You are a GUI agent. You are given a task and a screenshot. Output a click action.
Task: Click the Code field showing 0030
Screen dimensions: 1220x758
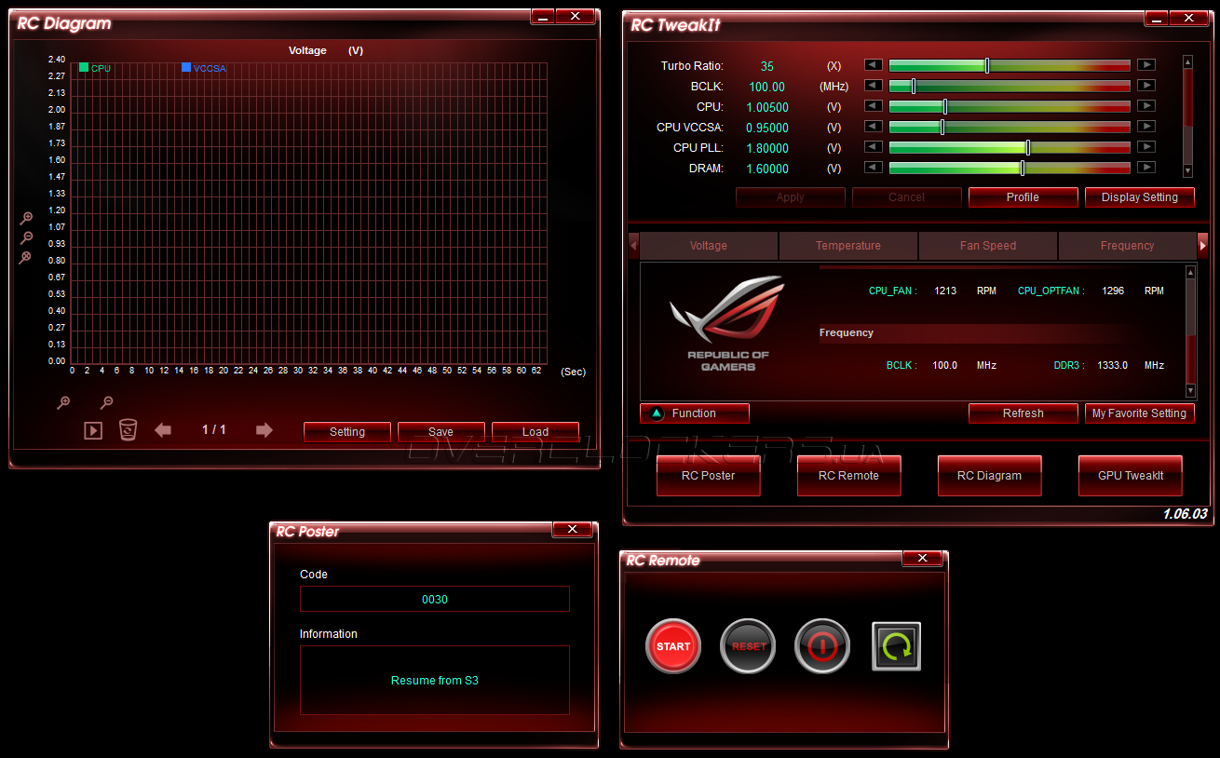[x=435, y=599]
